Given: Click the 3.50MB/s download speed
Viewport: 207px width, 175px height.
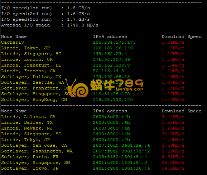Looking at the screenshot, I should coord(173,145).
